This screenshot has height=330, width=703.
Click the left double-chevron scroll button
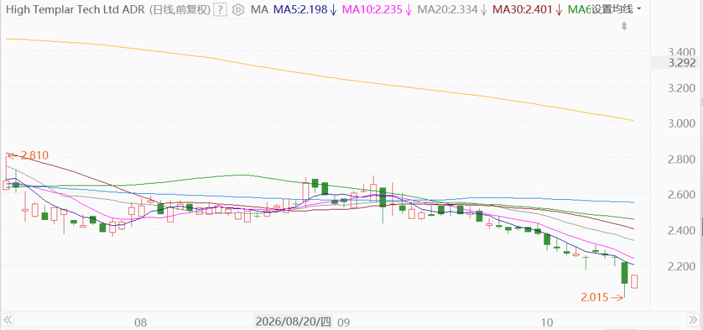[8, 320]
